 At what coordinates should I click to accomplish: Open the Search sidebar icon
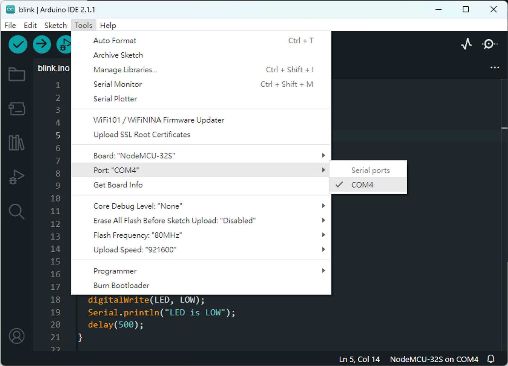pyautogui.click(x=17, y=212)
